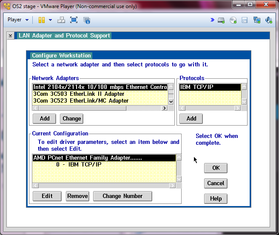Click the CD/DVD drive icon
The height and width of the screenshot is (235, 279).
[x=233, y=20]
